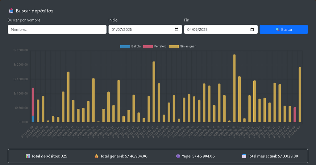Screen dimensions: 316x165
Task: Click the bar chart icon beside Total depósitos
Action: point(28,156)
